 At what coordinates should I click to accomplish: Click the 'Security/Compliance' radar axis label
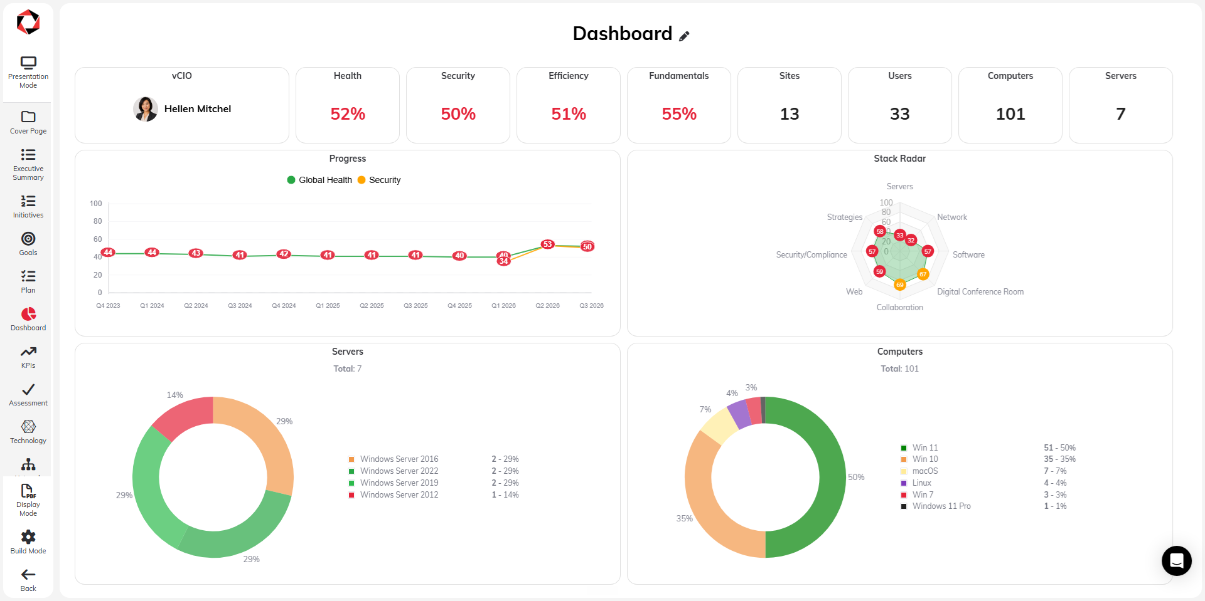(x=811, y=255)
